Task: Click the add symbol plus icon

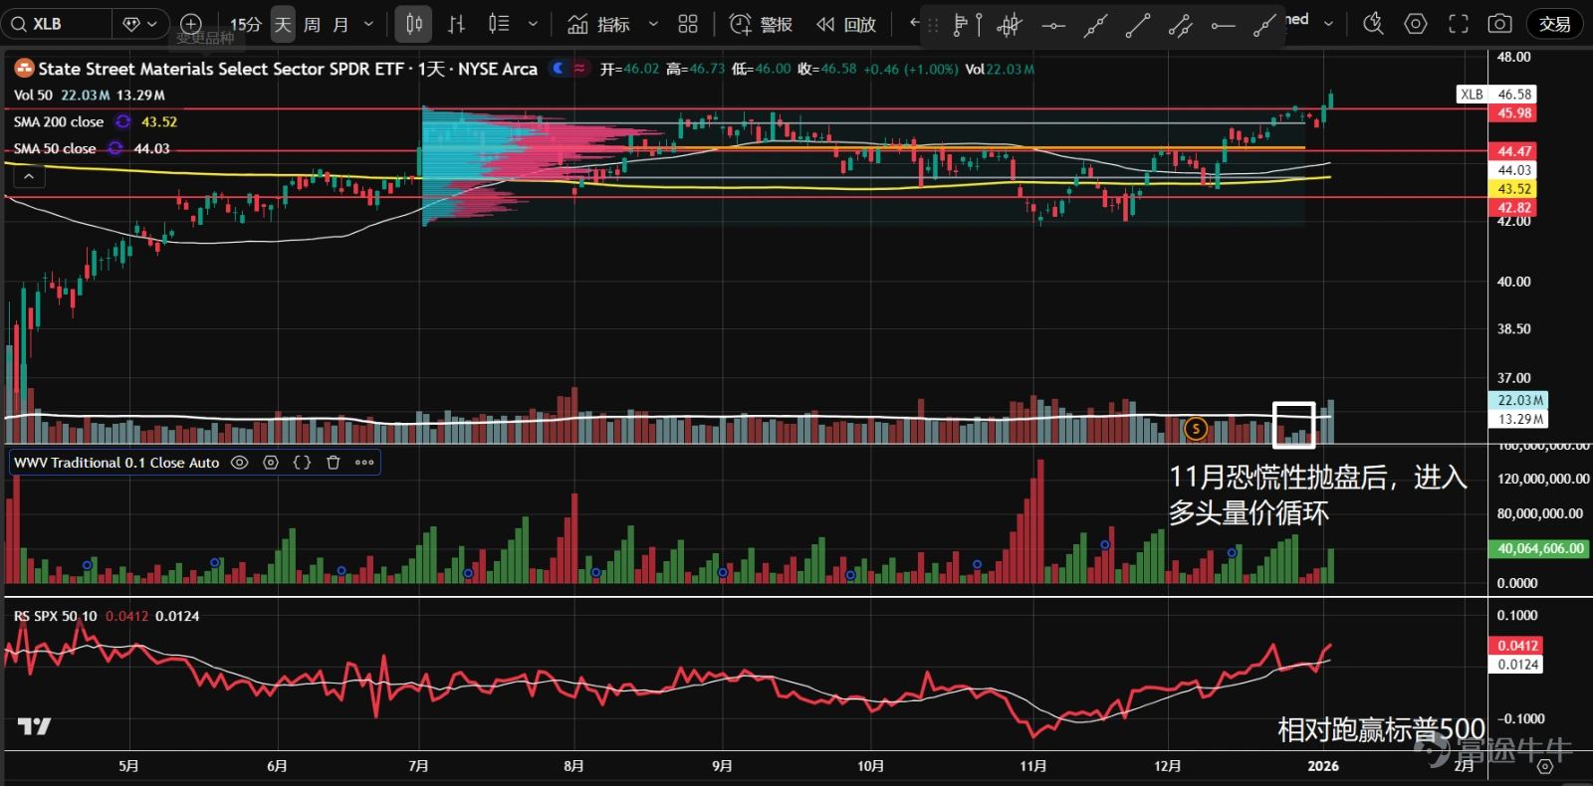Action: pyautogui.click(x=191, y=24)
